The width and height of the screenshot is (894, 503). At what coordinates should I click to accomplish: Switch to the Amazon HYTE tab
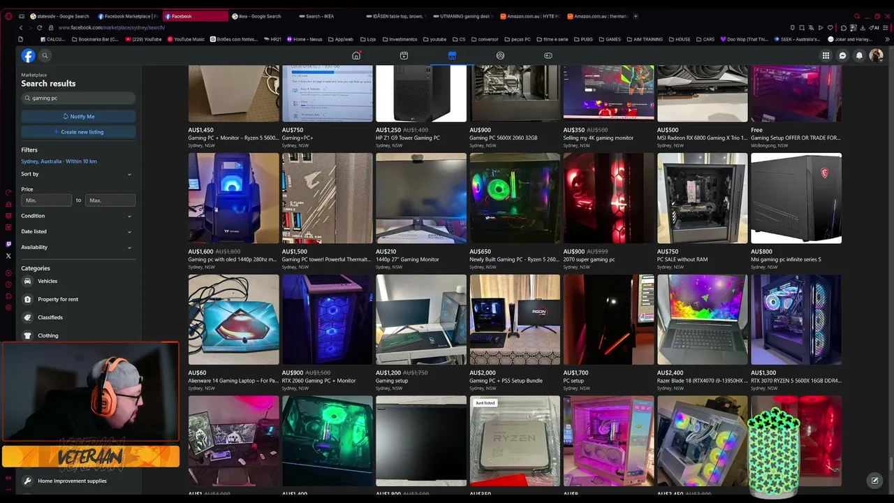[530, 16]
